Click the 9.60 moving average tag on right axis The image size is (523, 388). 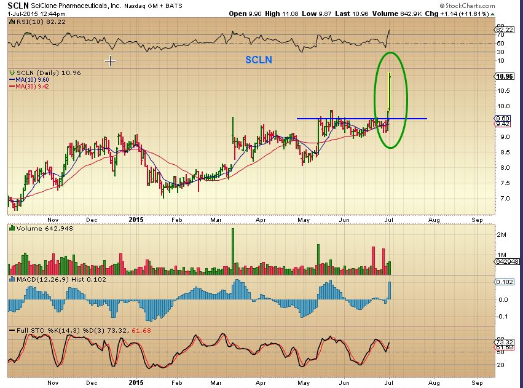503,119
